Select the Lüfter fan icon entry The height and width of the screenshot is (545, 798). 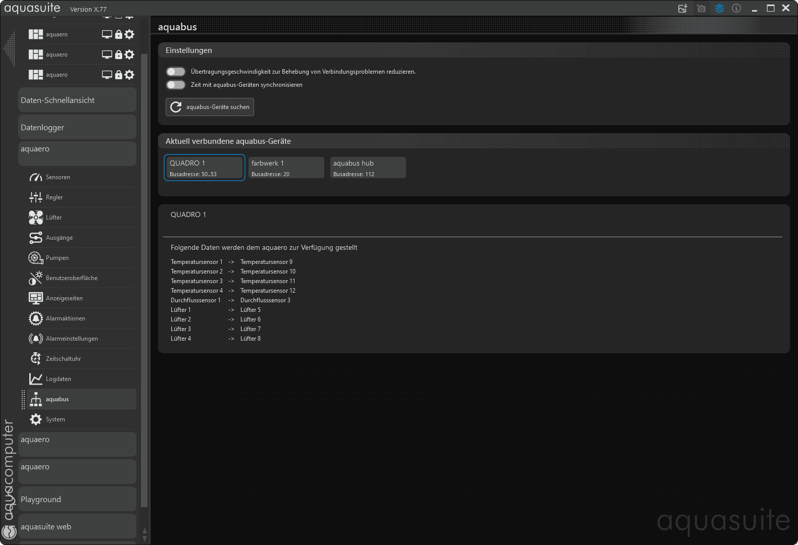point(82,217)
